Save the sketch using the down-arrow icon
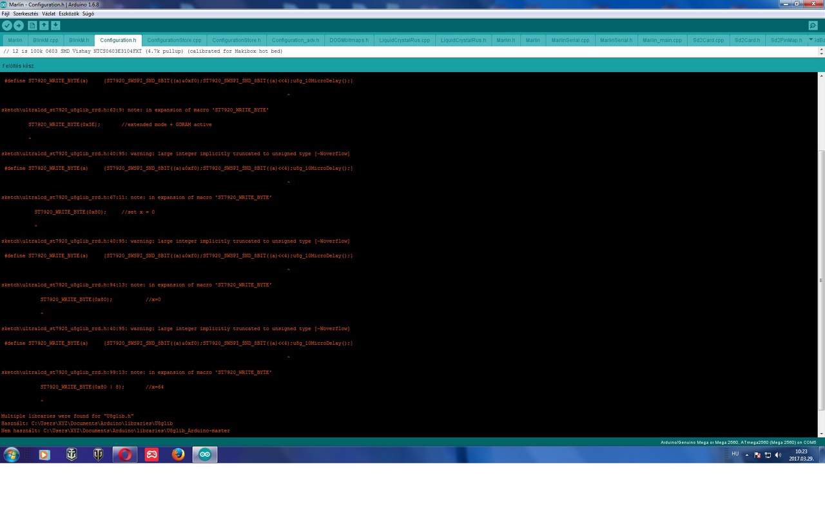Viewport: 825px width, 527px height. click(x=55, y=26)
